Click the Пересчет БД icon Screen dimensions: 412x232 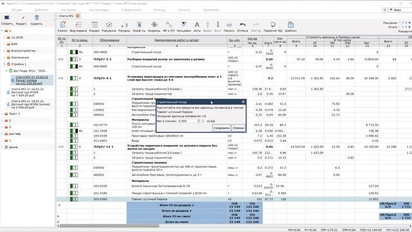tap(273, 24)
